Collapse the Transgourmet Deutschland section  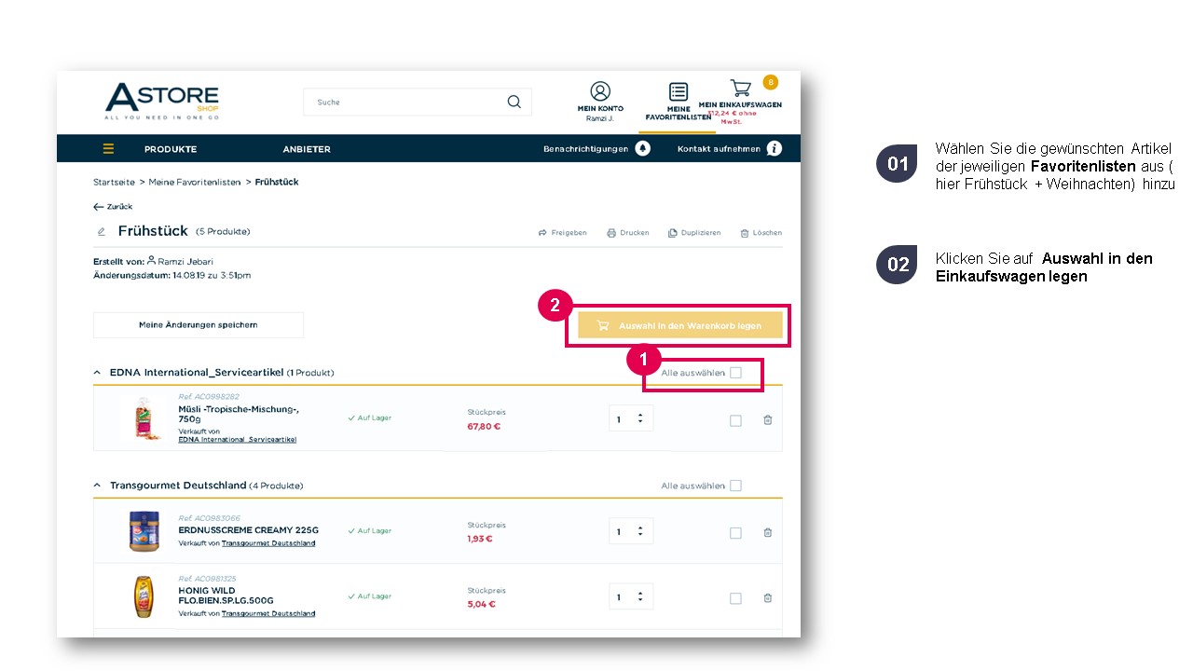(x=97, y=486)
